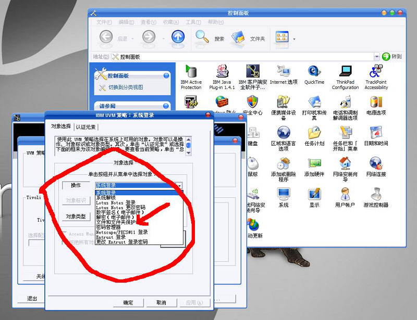417x320 pixels.
Task: Click 转到 button beside address bar
Action: coord(392,57)
